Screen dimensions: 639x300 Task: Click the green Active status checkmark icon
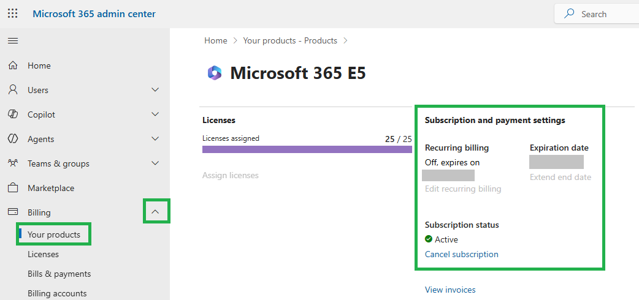[428, 239]
